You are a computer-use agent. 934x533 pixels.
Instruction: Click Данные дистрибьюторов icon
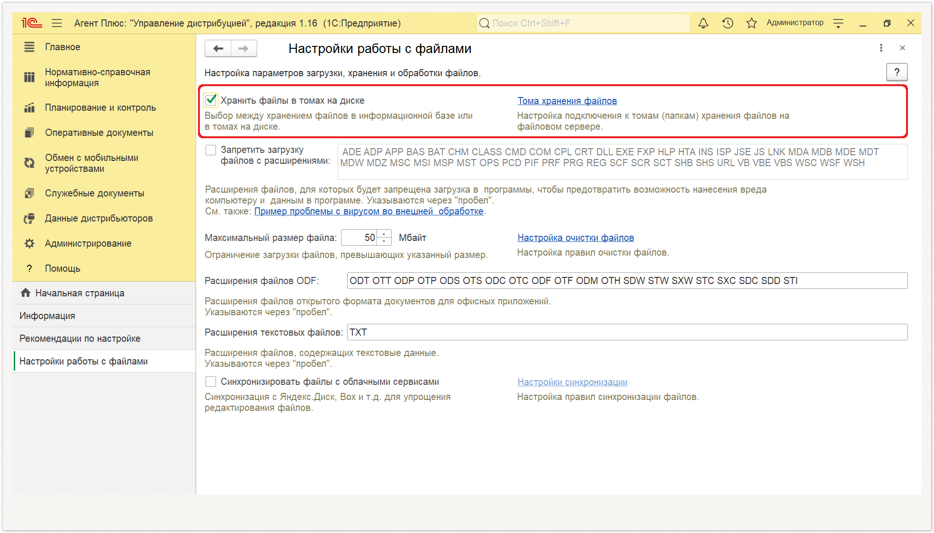[29, 218]
